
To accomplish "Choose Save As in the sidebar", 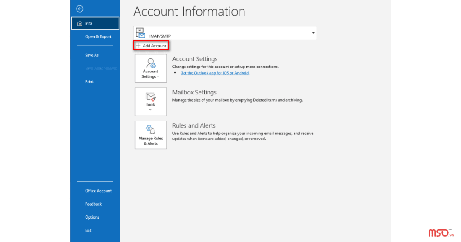I will click(x=92, y=55).
